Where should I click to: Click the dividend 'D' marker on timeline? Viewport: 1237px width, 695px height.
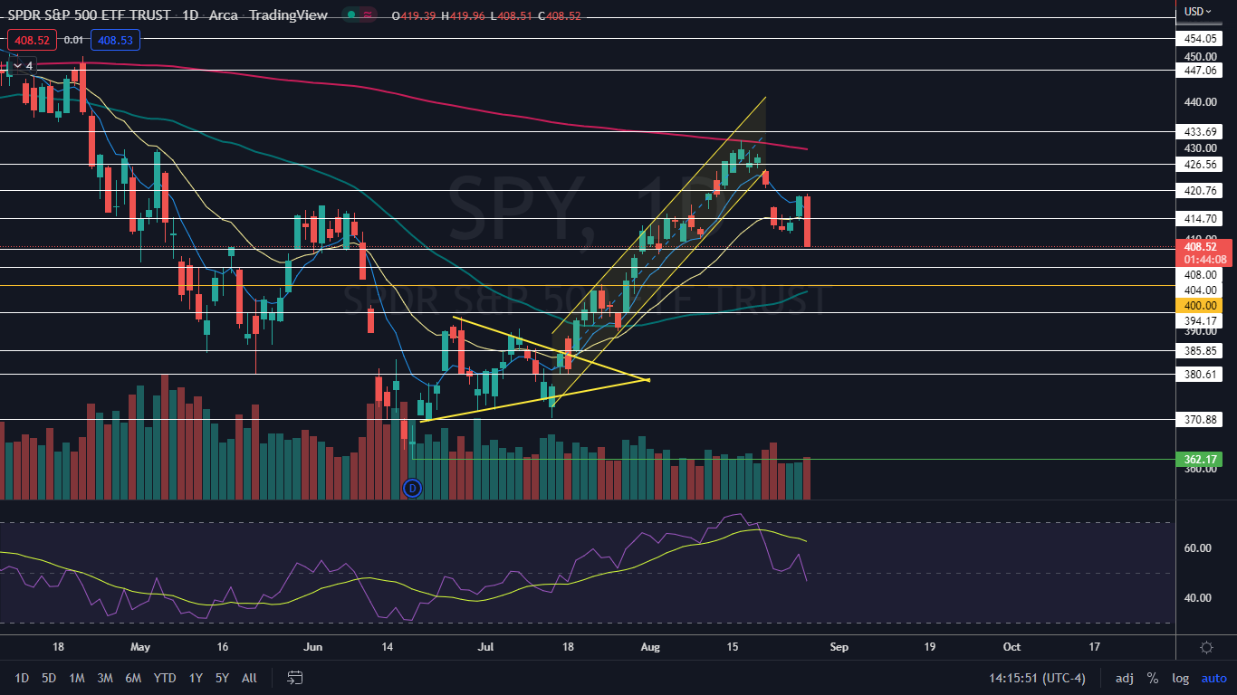point(412,489)
